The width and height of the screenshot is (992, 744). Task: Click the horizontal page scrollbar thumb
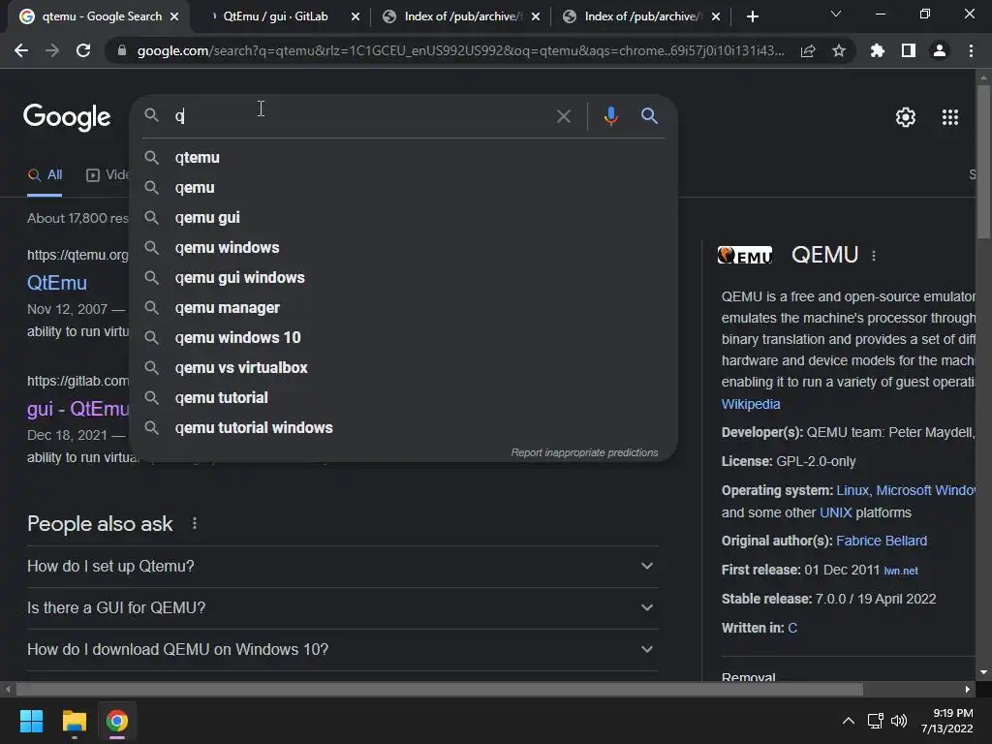439,689
